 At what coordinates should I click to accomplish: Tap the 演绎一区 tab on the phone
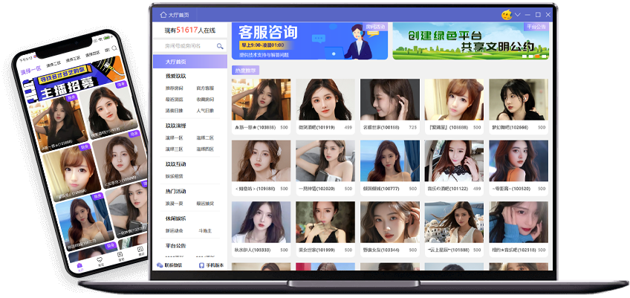point(31,71)
